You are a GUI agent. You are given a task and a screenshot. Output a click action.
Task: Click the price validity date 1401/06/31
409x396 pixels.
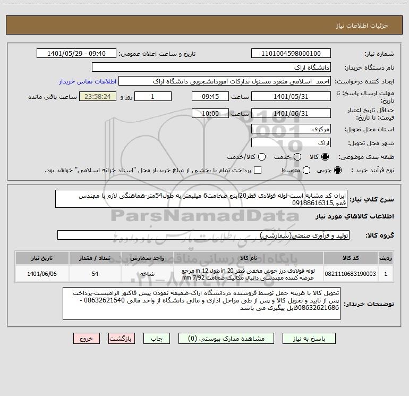click(x=291, y=114)
